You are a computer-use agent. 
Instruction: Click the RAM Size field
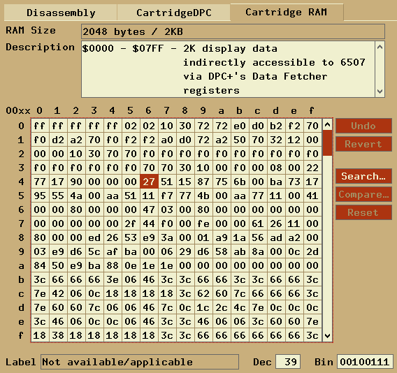pos(233,31)
